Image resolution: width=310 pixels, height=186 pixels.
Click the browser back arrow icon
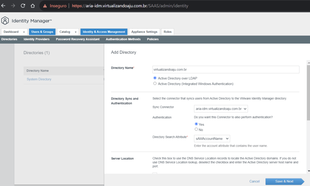pyautogui.click(x=4, y=6)
